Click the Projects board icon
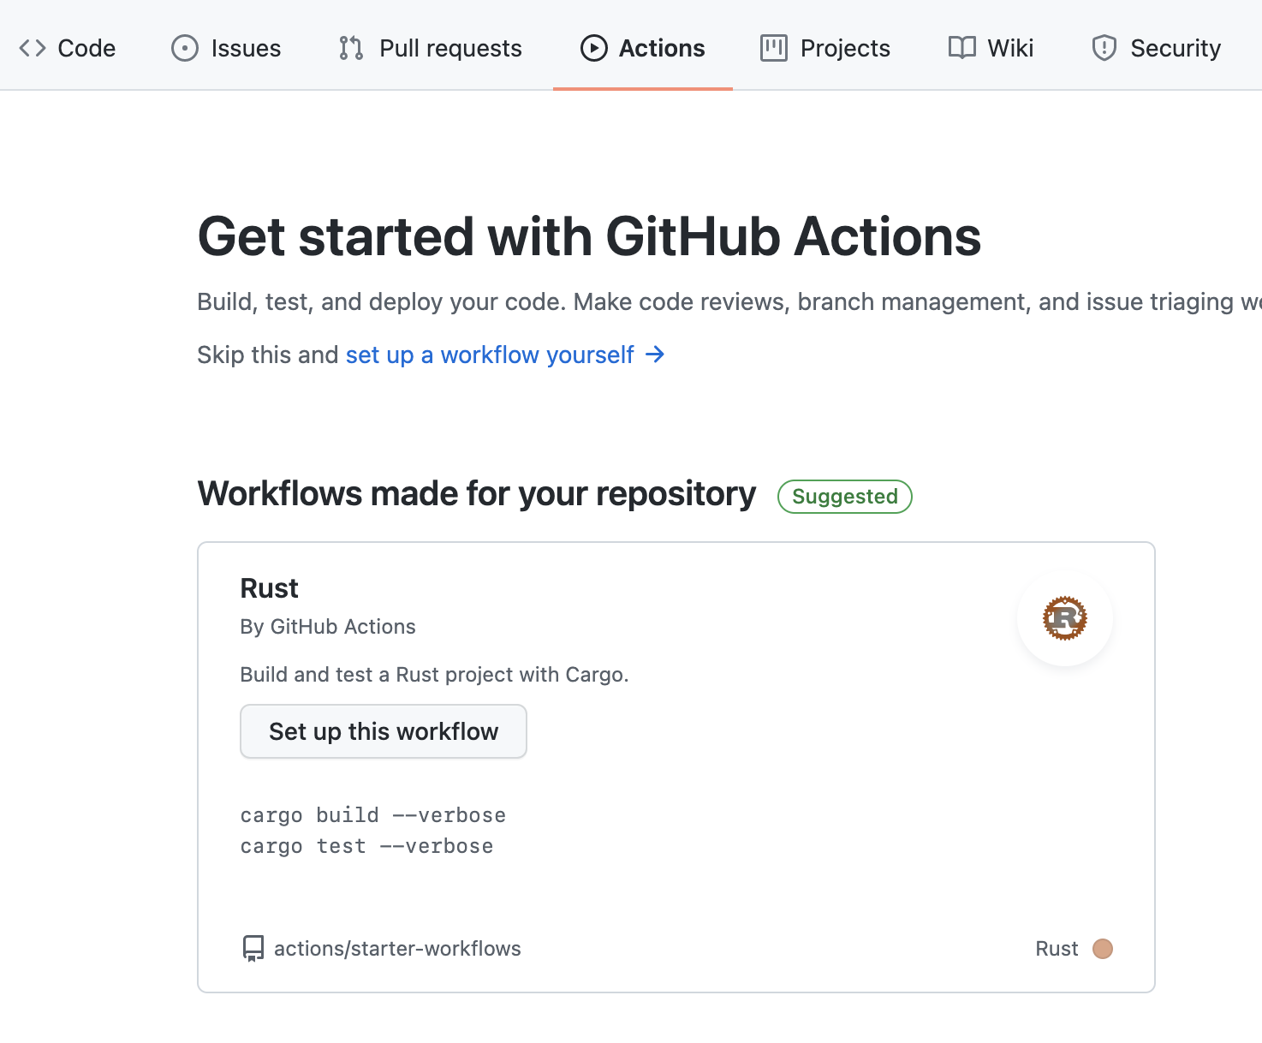The image size is (1262, 1043). (772, 48)
